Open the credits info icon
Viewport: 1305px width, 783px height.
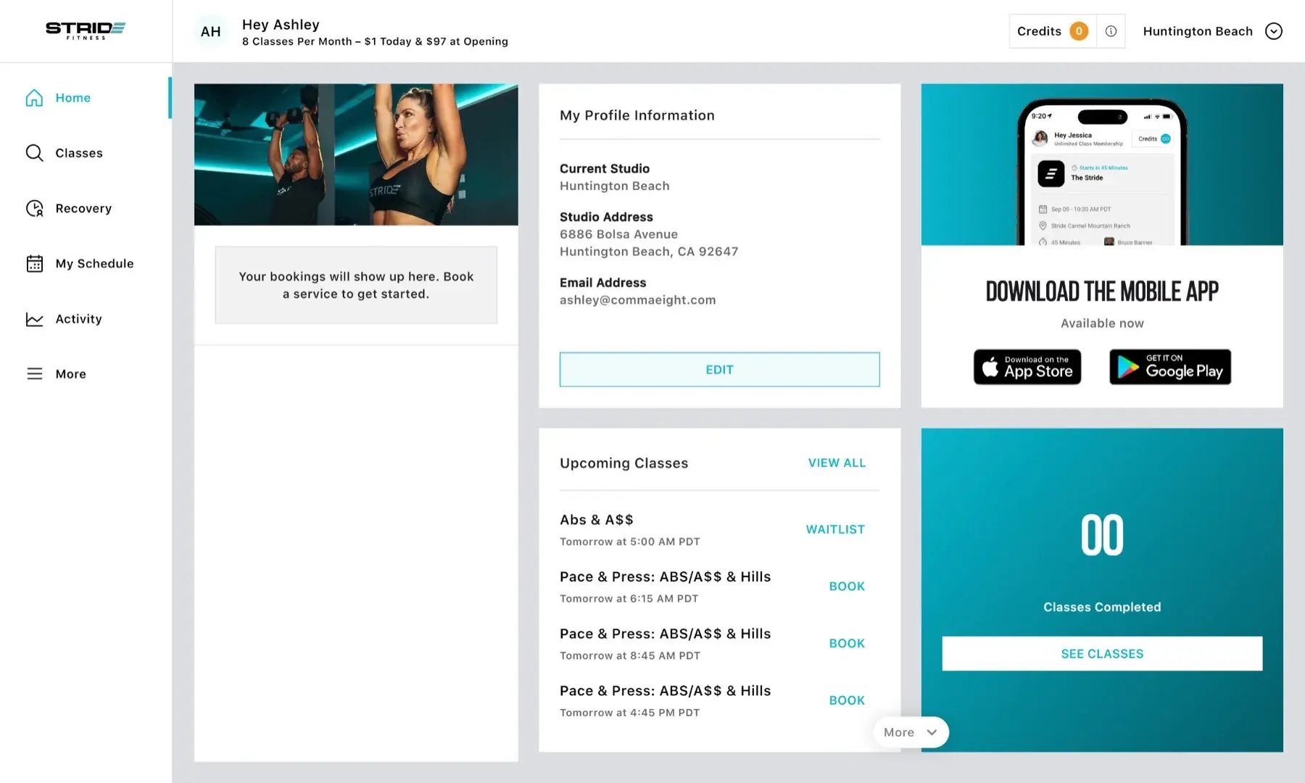point(1111,31)
